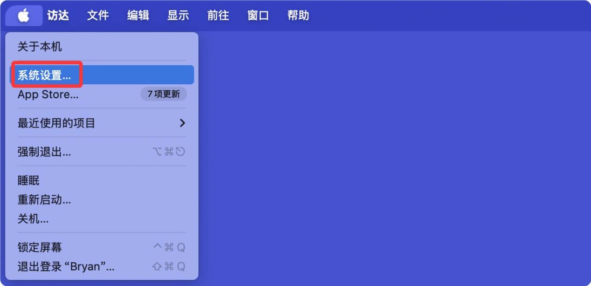This screenshot has height=286, width=591.
Task: Open the 帮助 (Help) menu
Action: coord(298,15)
